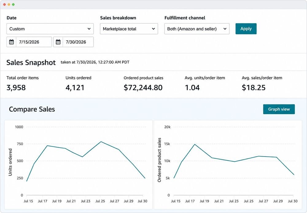
Task: Click the yellow minimize window button
Action: [x=9, y=5]
